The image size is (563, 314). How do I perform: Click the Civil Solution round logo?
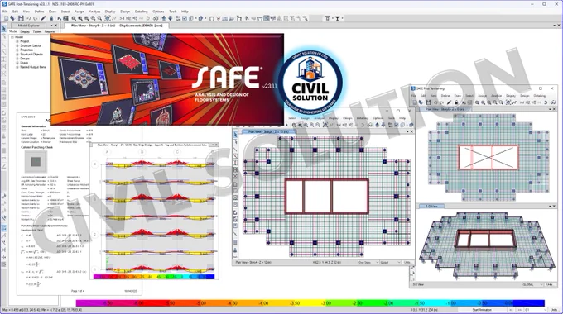click(310, 83)
